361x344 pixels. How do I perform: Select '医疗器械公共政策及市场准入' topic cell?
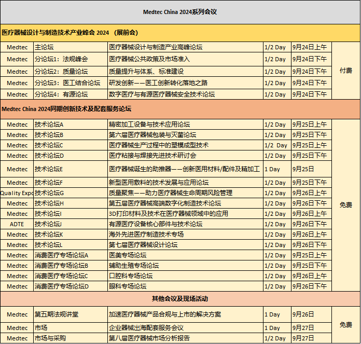pyautogui.click(x=185, y=59)
